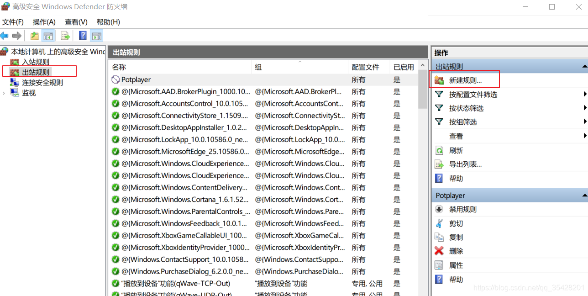Image resolution: width=588 pixels, height=296 pixels.
Task: Click the icon beside 连接安全规则 in the tree
Action: click(15, 83)
